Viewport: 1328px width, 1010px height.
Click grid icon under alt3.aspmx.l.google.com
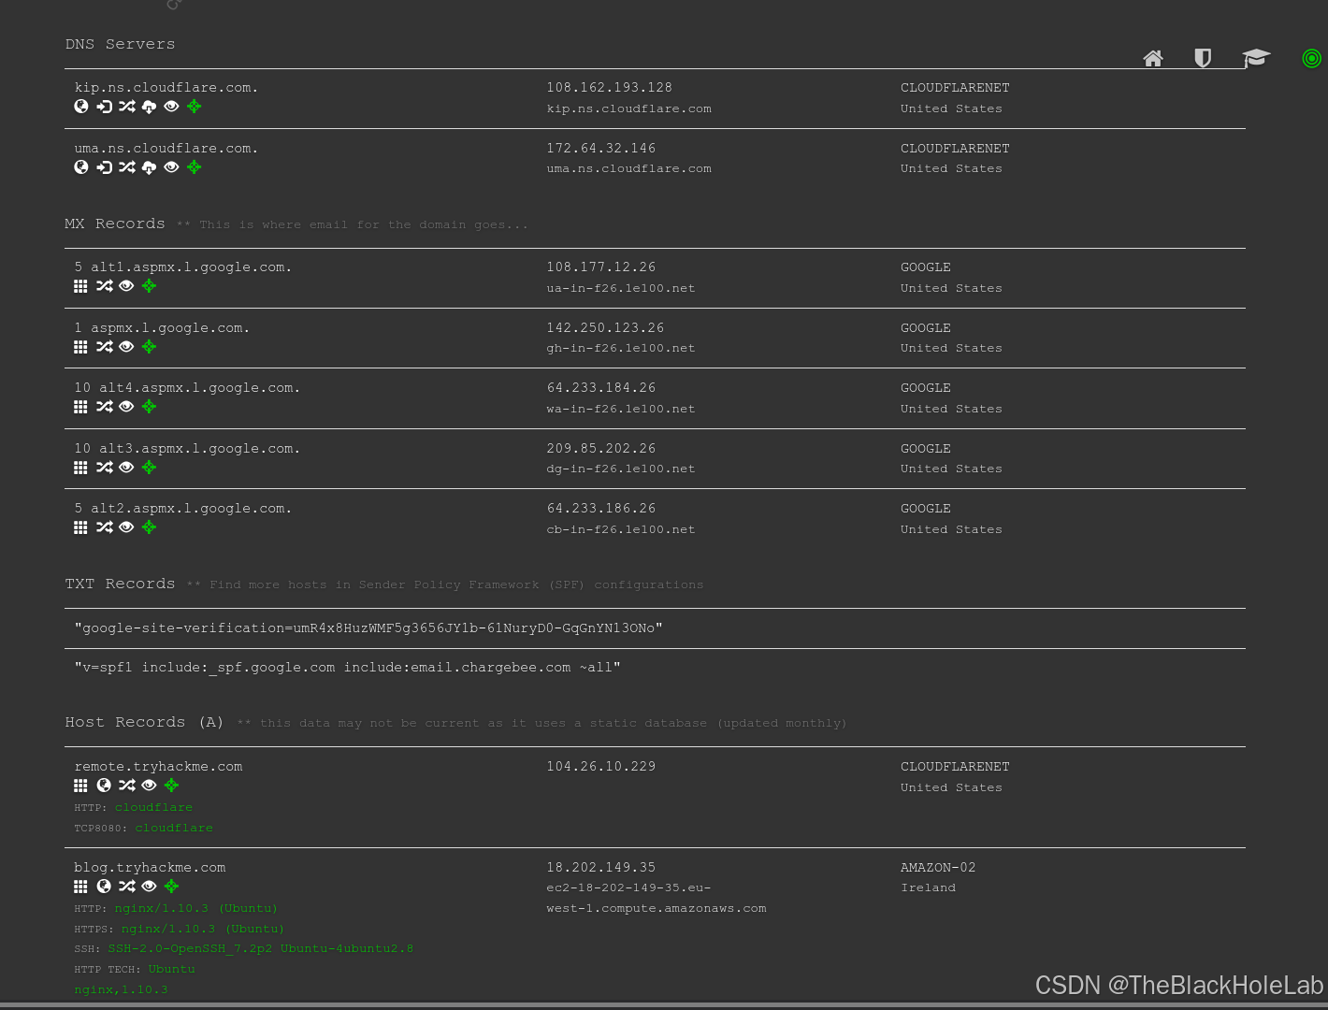[x=80, y=468]
